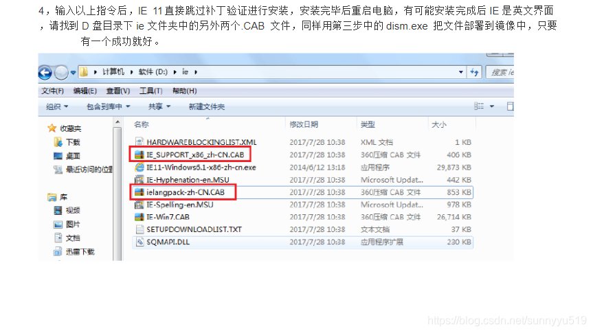Click the 新建文件夹 button
This screenshot has width=593, height=333.
[x=207, y=106]
